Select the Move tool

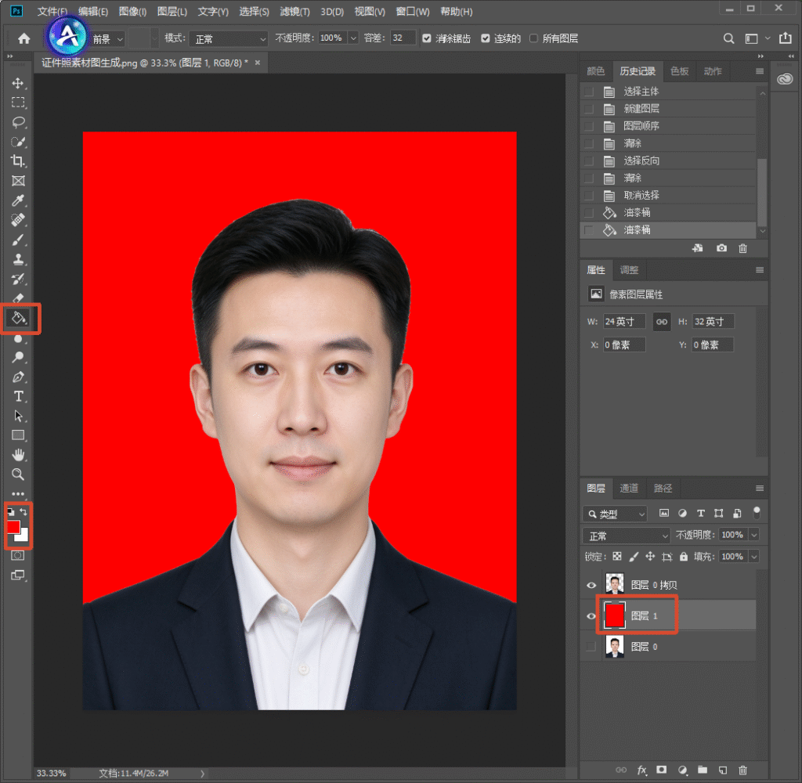(x=19, y=83)
